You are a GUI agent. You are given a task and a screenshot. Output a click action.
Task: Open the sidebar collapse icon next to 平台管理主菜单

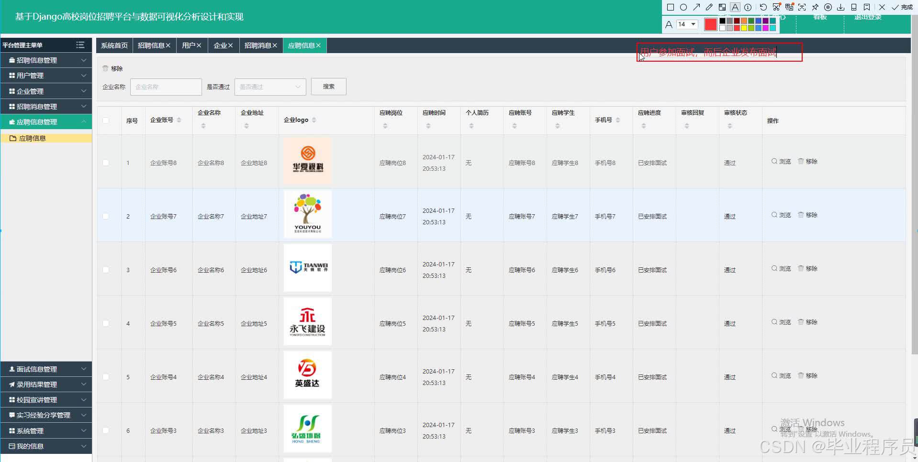80,44
